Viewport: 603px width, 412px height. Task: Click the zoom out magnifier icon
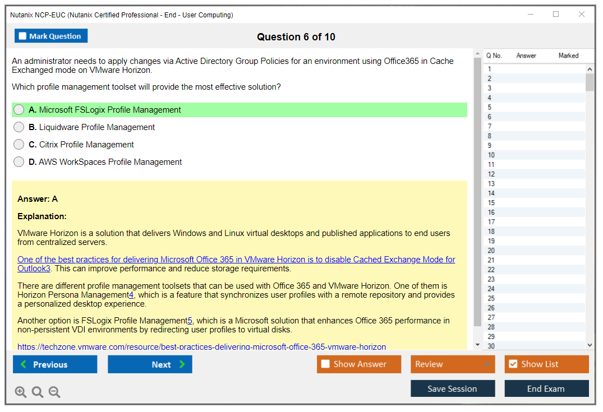coord(54,392)
